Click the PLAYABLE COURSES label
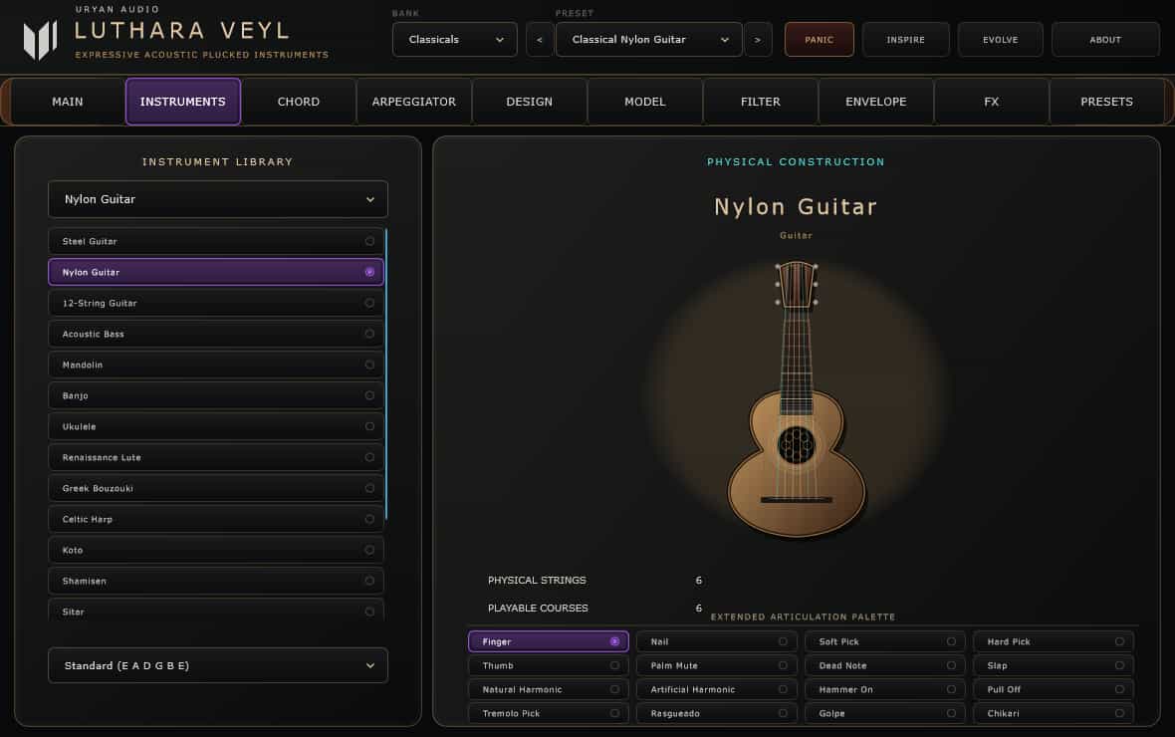1175x737 pixels. click(538, 609)
